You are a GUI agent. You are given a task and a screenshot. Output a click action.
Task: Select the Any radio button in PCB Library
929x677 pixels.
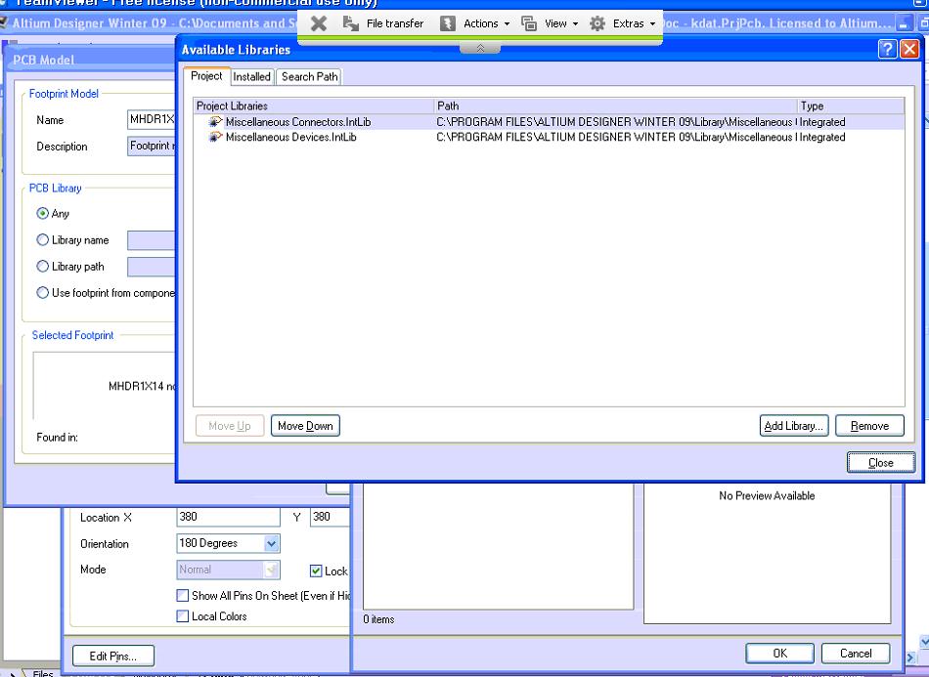[x=43, y=213]
